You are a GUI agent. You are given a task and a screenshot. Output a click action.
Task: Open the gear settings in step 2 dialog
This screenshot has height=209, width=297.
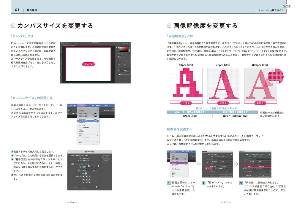click(231, 154)
